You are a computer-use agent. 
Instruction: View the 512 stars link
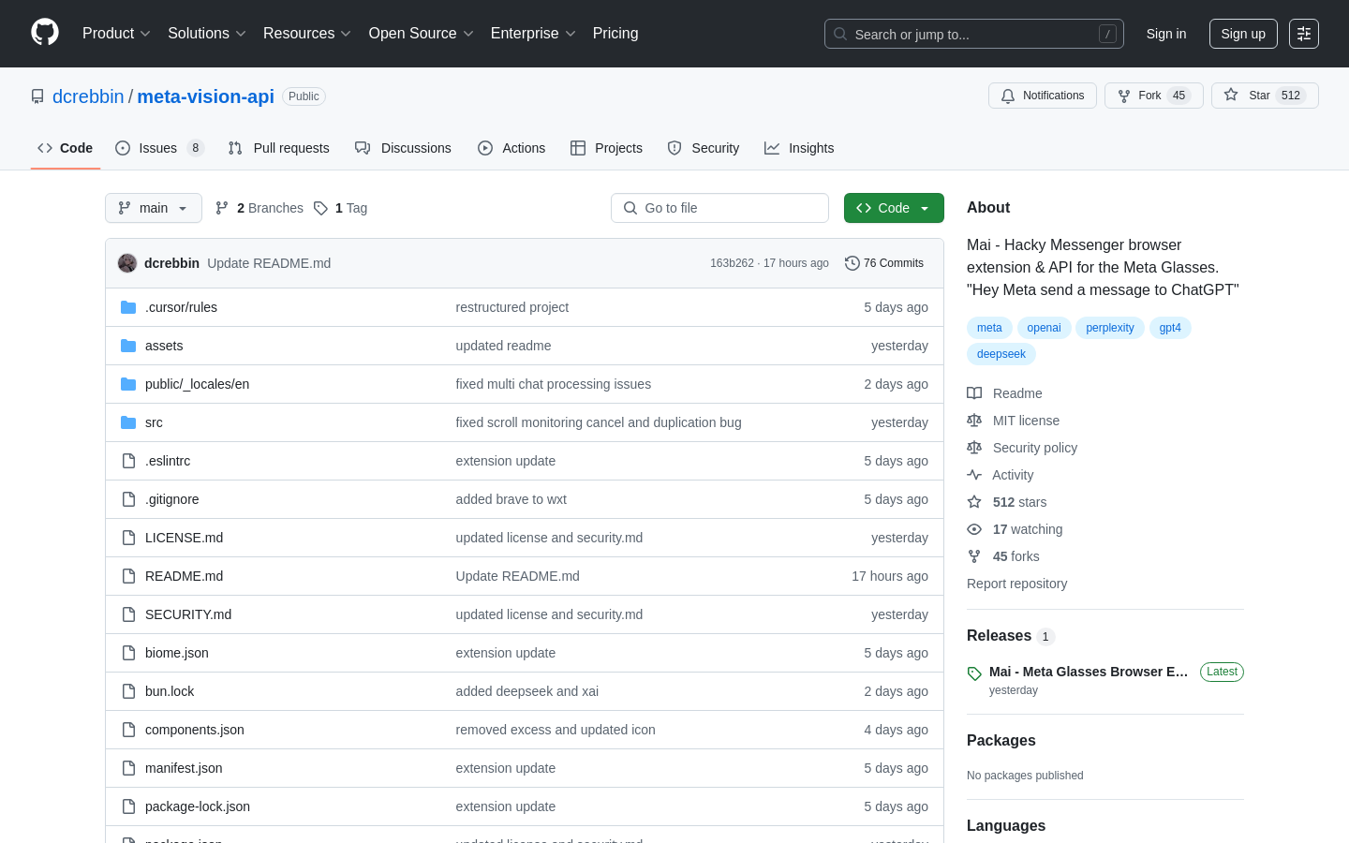click(1007, 502)
